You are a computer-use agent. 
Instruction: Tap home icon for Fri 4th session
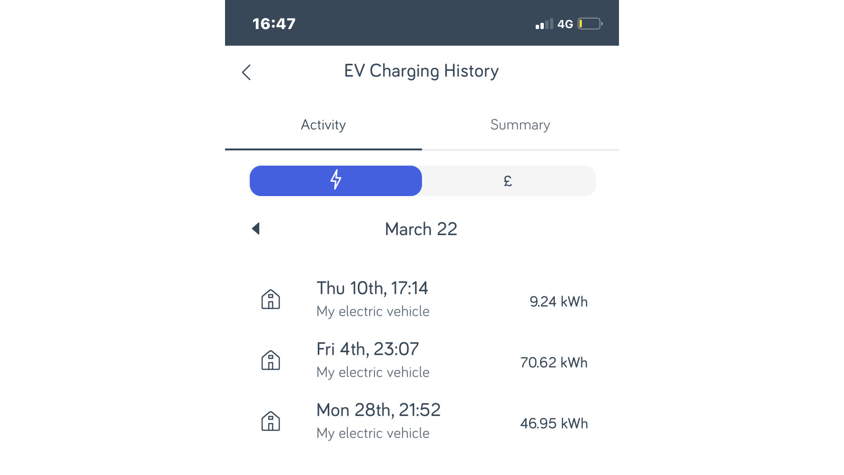[271, 361]
